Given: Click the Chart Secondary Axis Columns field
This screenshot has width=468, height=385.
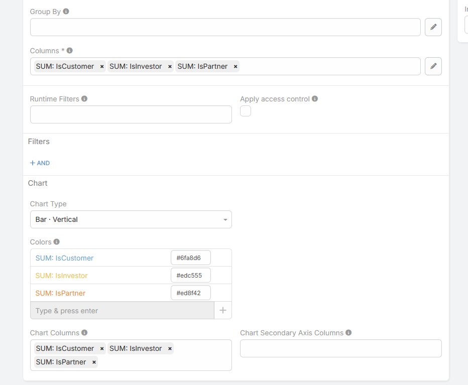Looking at the screenshot, I should [x=340, y=348].
